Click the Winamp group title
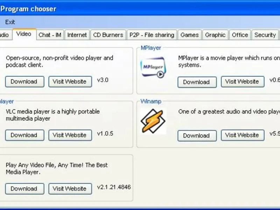The width and height of the screenshot is (280, 210). pyautogui.click(x=151, y=101)
